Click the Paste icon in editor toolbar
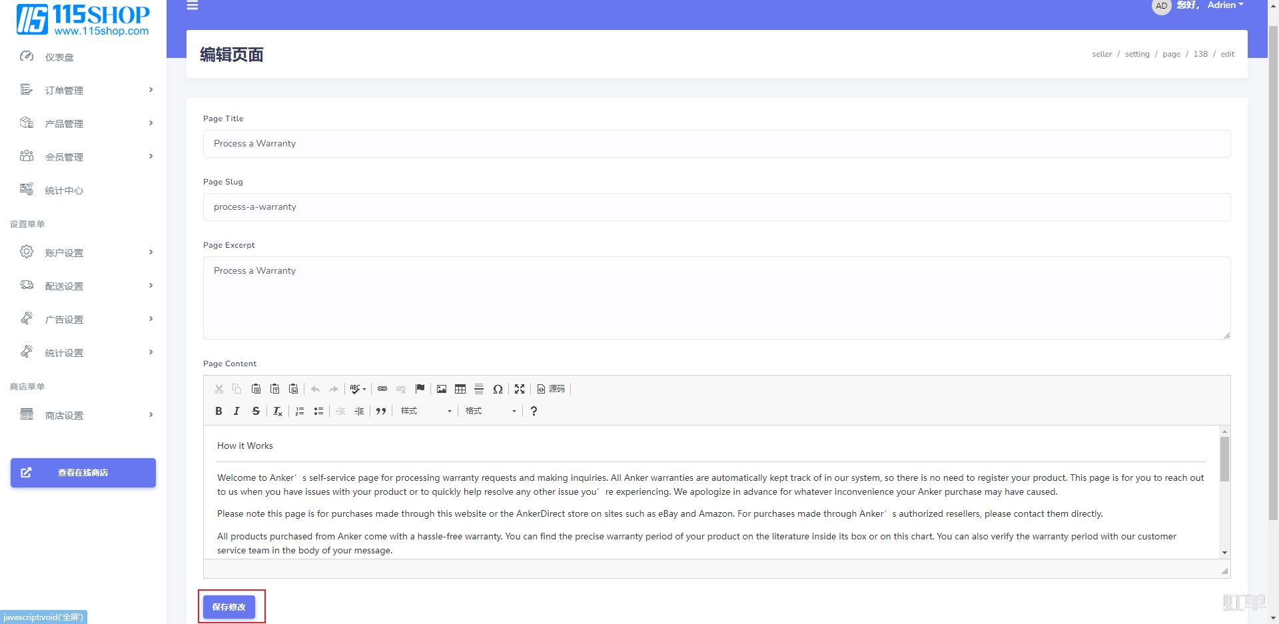 click(x=256, y=389)
